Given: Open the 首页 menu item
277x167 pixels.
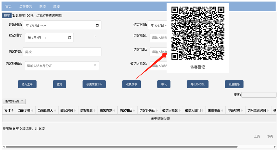Looking at the screenshot, I should point(8,7).
